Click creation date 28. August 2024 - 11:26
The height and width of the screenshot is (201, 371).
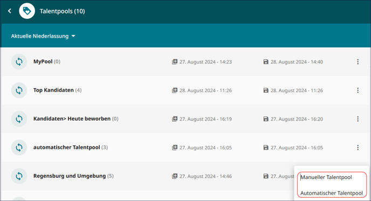[205, 91]
